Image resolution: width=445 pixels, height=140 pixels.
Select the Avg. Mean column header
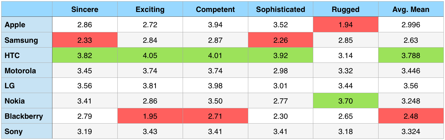pos(411,9)
